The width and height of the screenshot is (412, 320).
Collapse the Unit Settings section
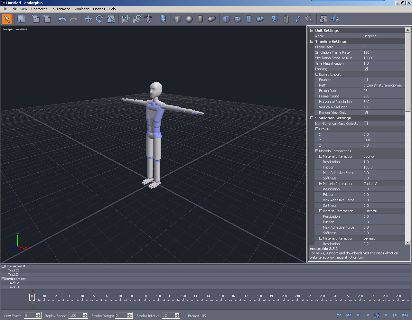point(312,31)
